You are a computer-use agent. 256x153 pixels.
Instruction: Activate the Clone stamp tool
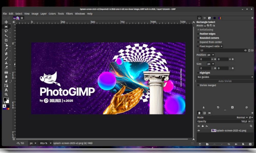click(6, 63)
